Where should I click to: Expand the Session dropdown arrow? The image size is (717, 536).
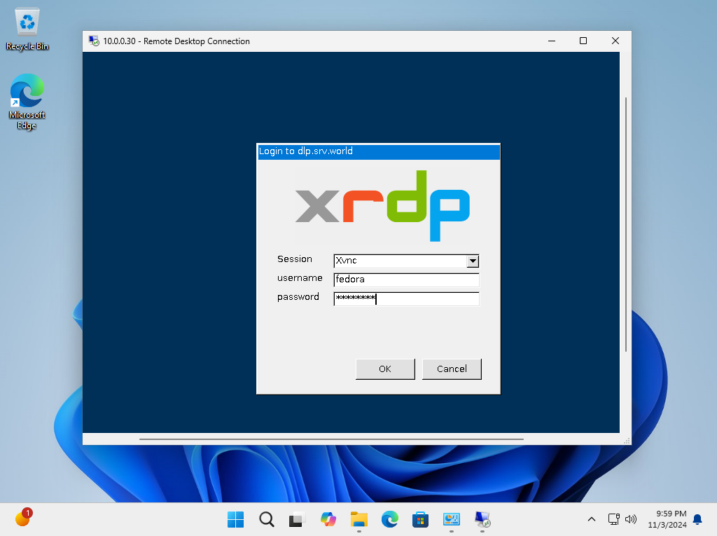(473, 261)
